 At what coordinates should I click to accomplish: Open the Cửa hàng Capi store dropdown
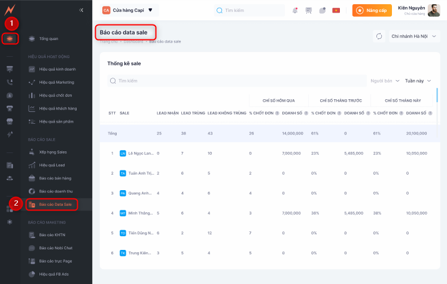(x=127, y=10)
